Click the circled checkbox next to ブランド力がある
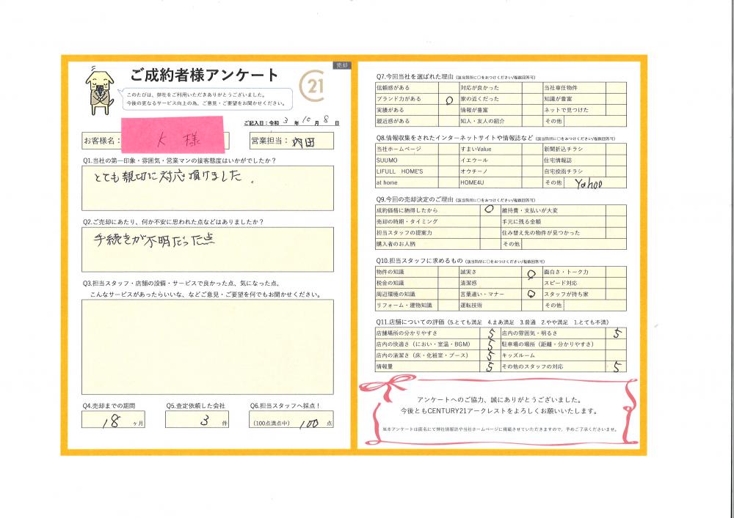 pos(448,98)
